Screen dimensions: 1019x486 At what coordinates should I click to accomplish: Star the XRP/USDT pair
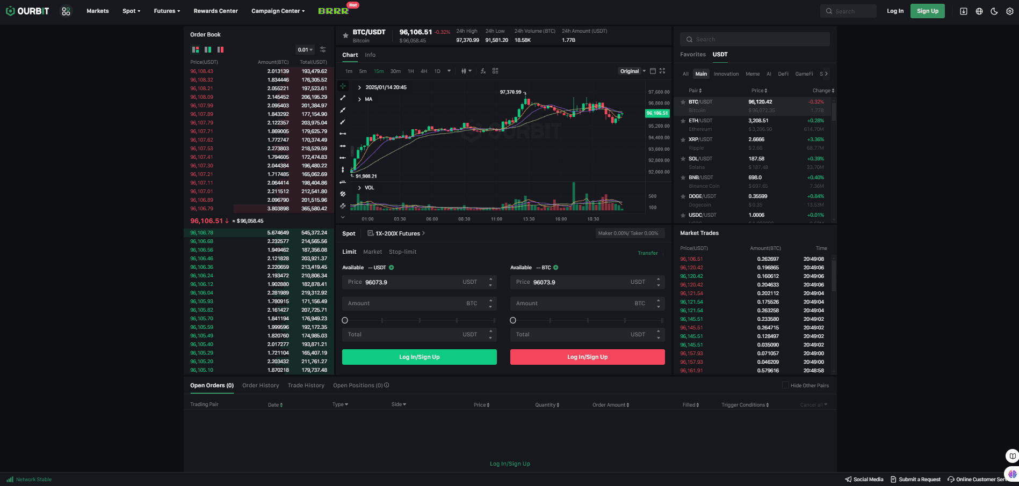(683, 139)
